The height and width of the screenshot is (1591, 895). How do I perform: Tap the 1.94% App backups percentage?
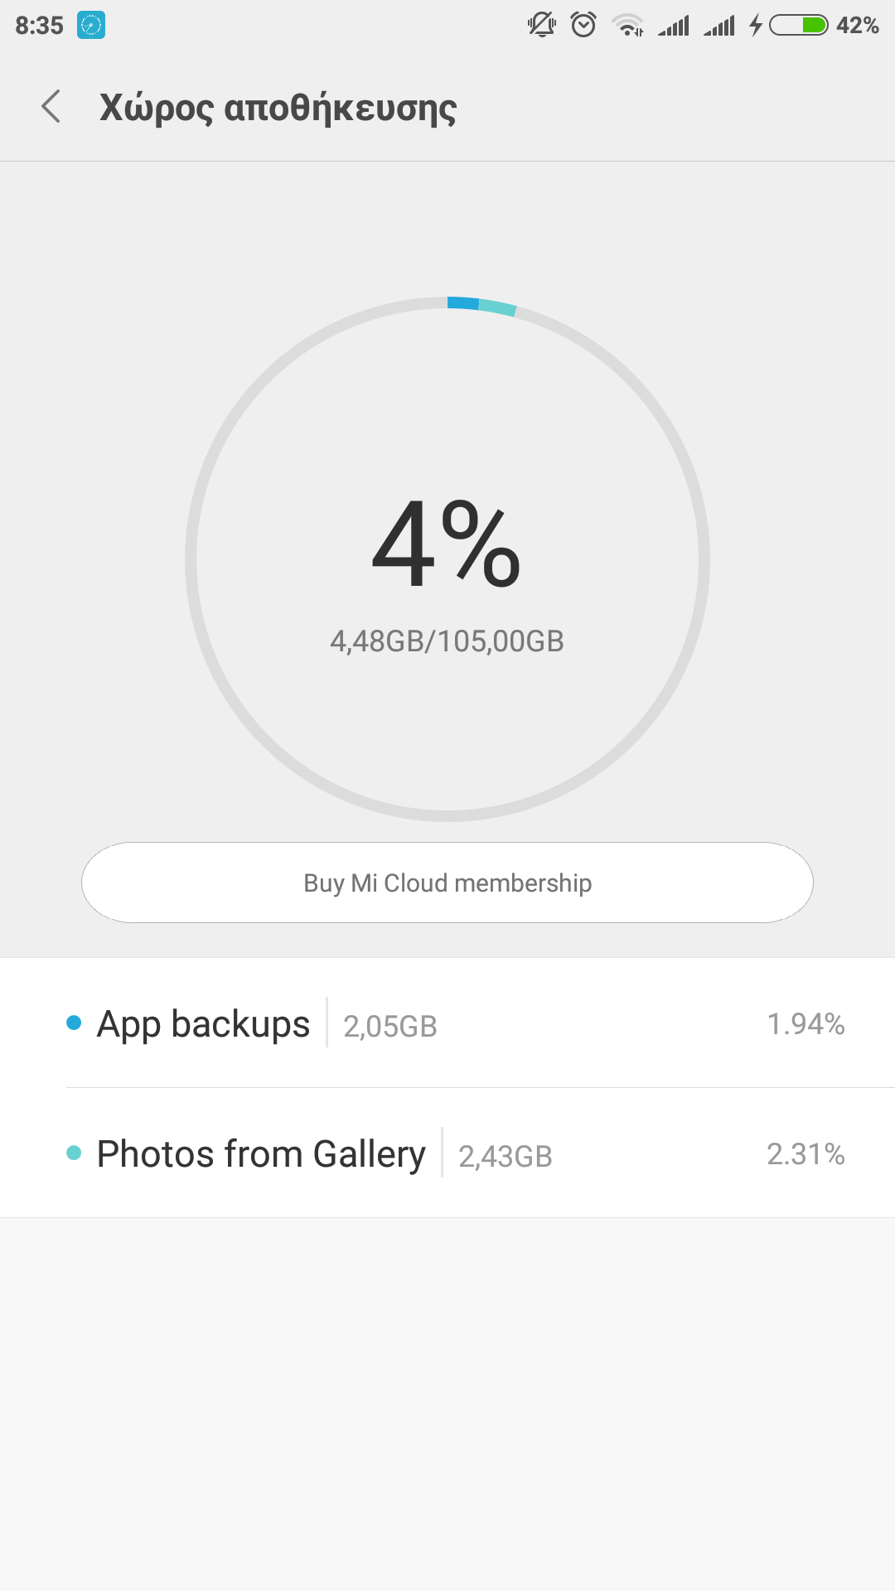tap(805, 1024)
